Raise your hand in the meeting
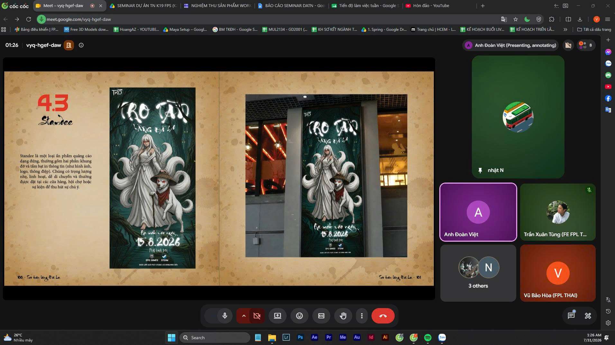The image size is (615, 345). pyautogui.click(x=343, y=316)
